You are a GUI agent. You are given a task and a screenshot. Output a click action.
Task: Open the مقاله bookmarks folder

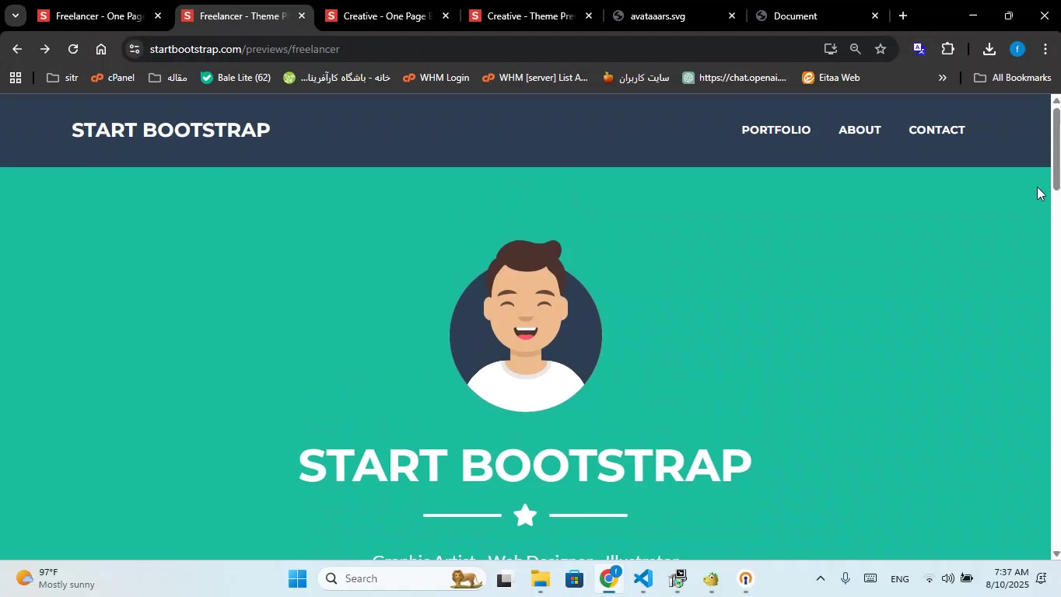coord(168,78)
